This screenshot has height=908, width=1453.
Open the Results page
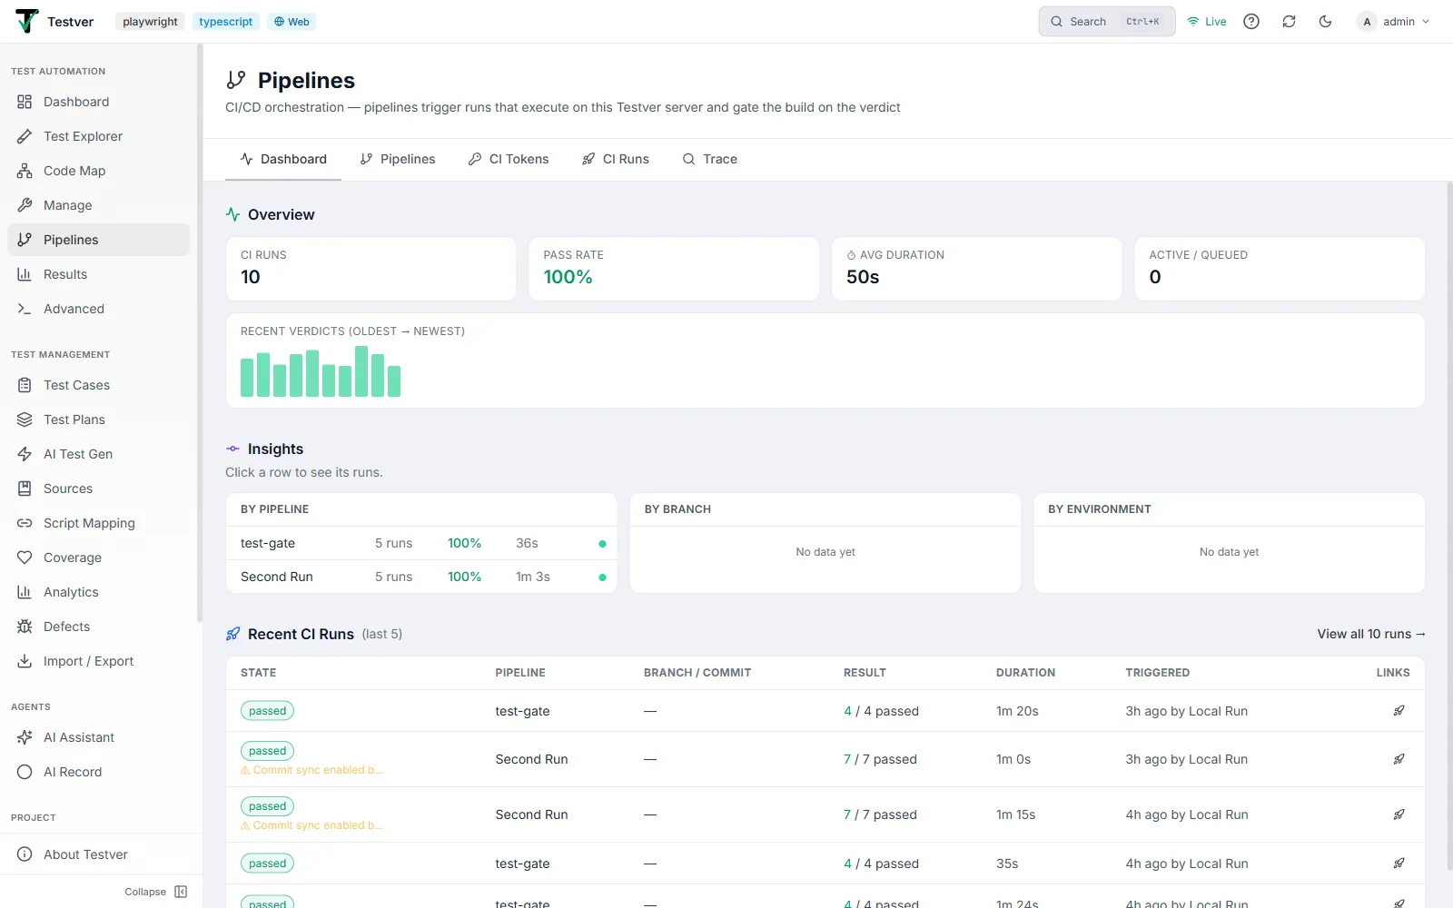pyautogui.click(x=98, y=274)
